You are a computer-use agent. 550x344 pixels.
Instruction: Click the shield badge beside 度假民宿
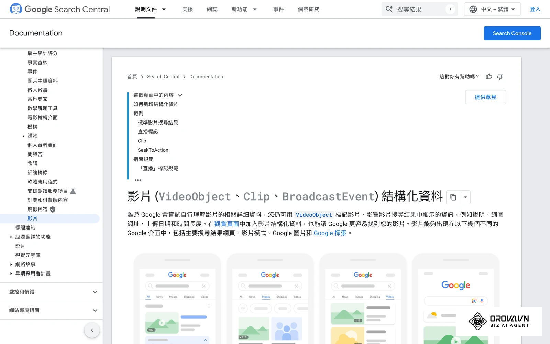(x=53, y=209)
